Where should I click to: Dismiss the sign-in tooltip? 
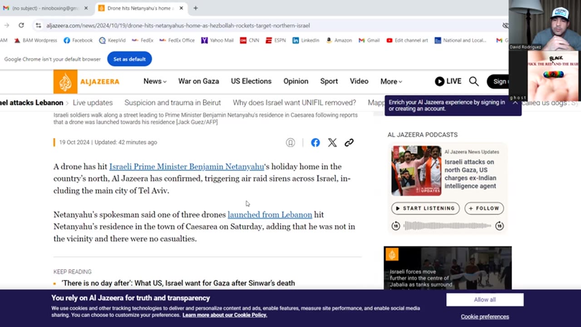coord(515,103)
